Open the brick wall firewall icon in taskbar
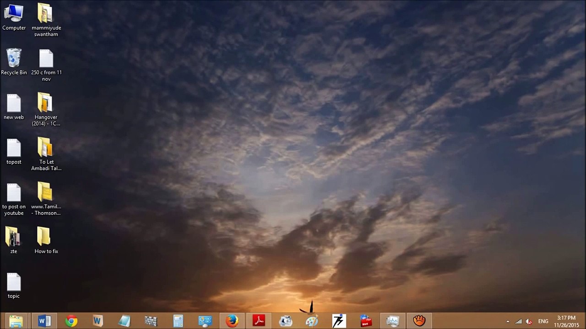The height and width of the screenshot is (329, 586). 151,321
